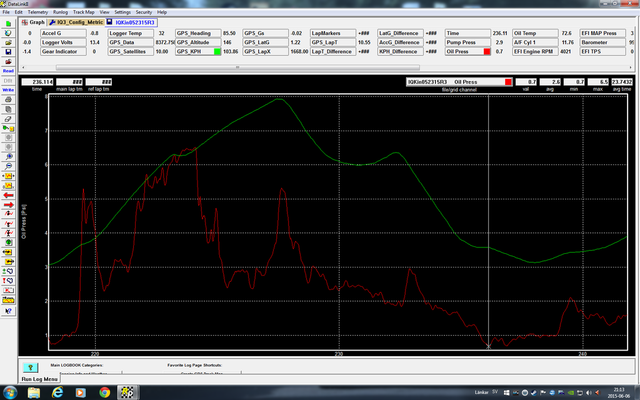640x400 pixels.
Task: Click the Read button in left toolbar
Action: coord(8,71)
